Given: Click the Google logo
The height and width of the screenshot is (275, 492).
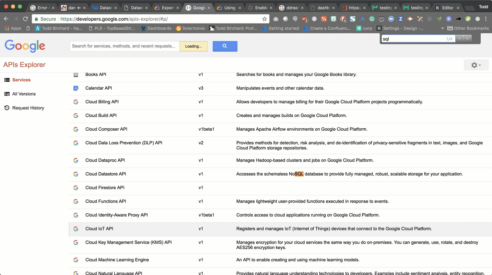Looking at the screenshot, I should (x=25, y=46).
